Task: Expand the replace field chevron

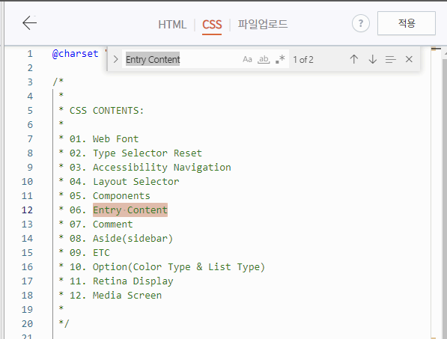Action: pos(115,59)
